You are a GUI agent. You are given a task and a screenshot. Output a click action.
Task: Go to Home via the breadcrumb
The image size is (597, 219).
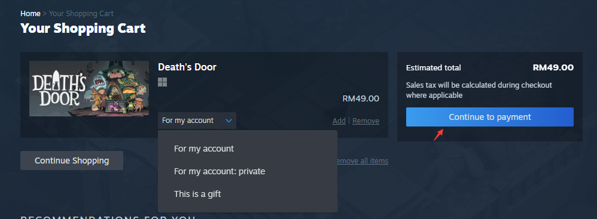31,14
